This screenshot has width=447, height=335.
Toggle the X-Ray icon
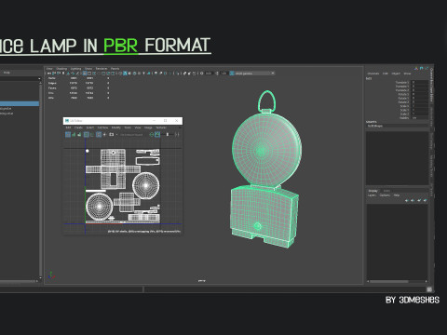(184, 74)
